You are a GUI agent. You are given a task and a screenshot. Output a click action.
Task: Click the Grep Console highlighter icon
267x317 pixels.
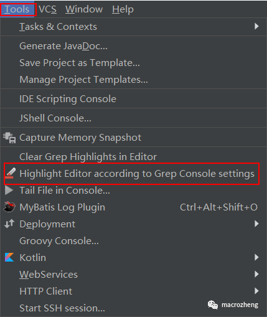tap(10, 173)
